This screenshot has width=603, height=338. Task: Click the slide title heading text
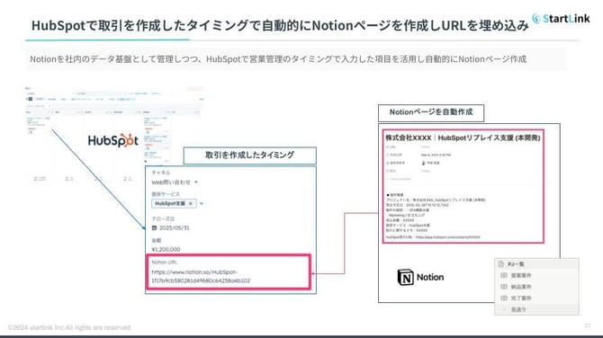tap(280, 25)
